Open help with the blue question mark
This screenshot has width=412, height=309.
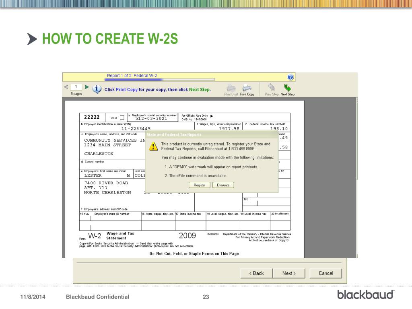(290, 77)
